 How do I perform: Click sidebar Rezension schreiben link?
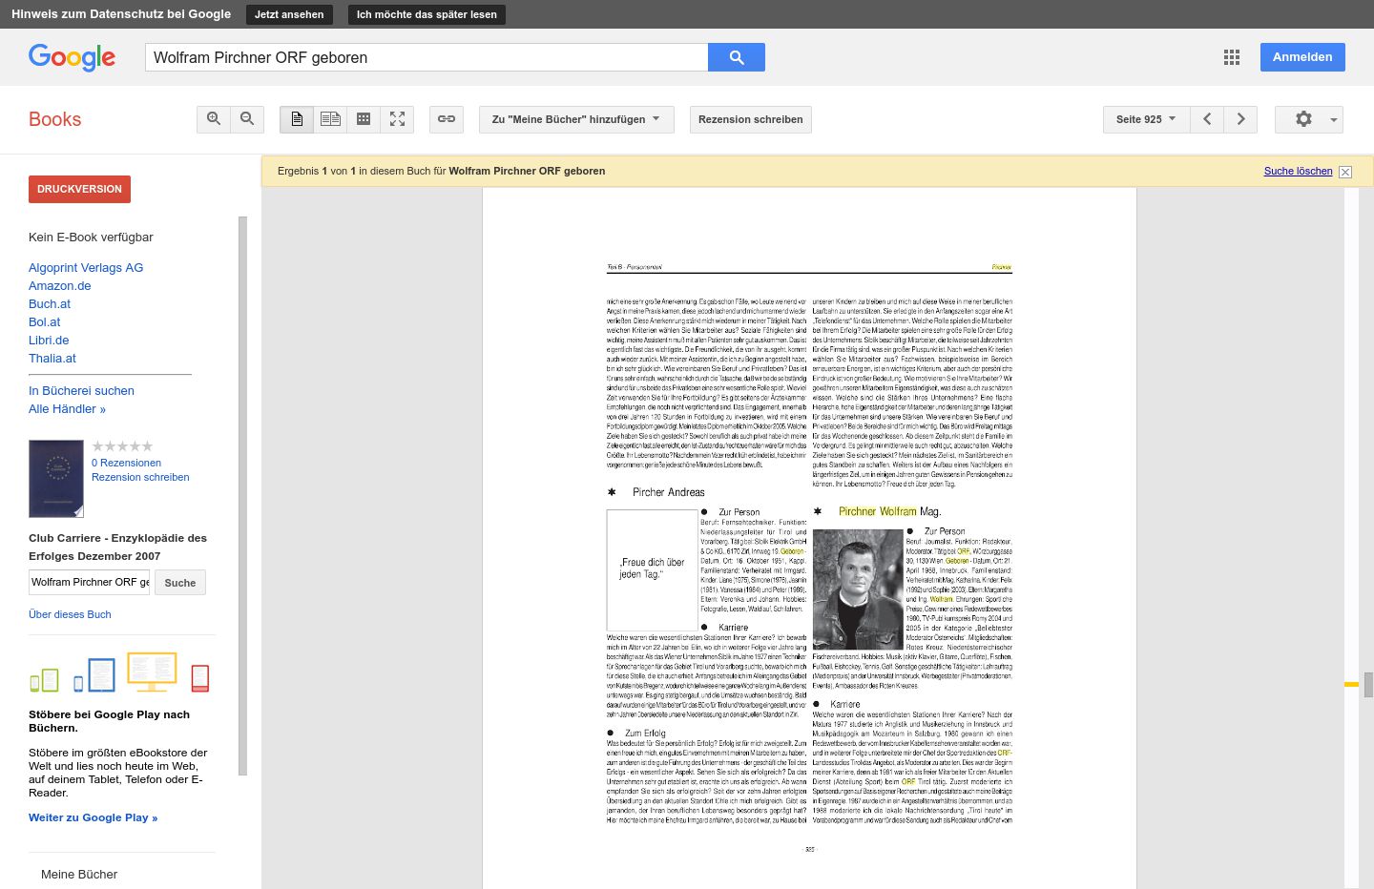pos(140,477)
